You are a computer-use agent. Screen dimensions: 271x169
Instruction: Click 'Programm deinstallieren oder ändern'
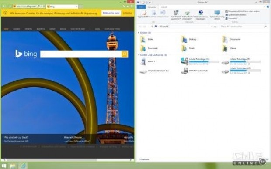242,11
